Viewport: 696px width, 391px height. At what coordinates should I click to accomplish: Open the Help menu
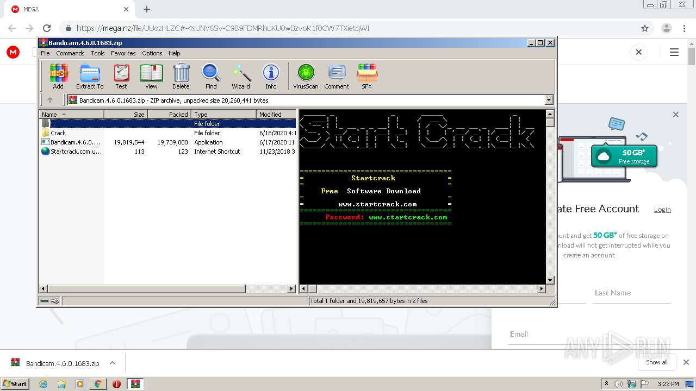pyautogui.click(x=174, y=53)
